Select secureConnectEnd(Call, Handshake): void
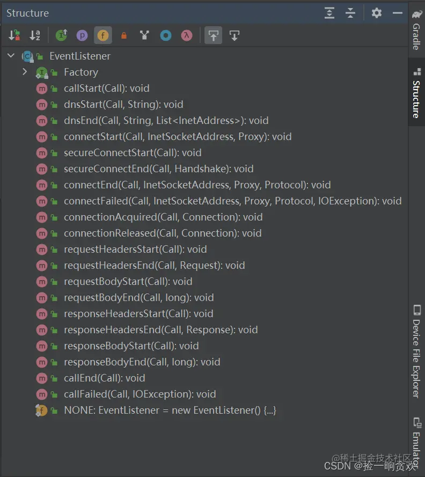Screen dimensions: 425x477 (x=158, y=169)
